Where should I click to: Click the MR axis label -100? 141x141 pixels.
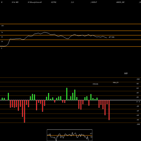click(138, 124)
